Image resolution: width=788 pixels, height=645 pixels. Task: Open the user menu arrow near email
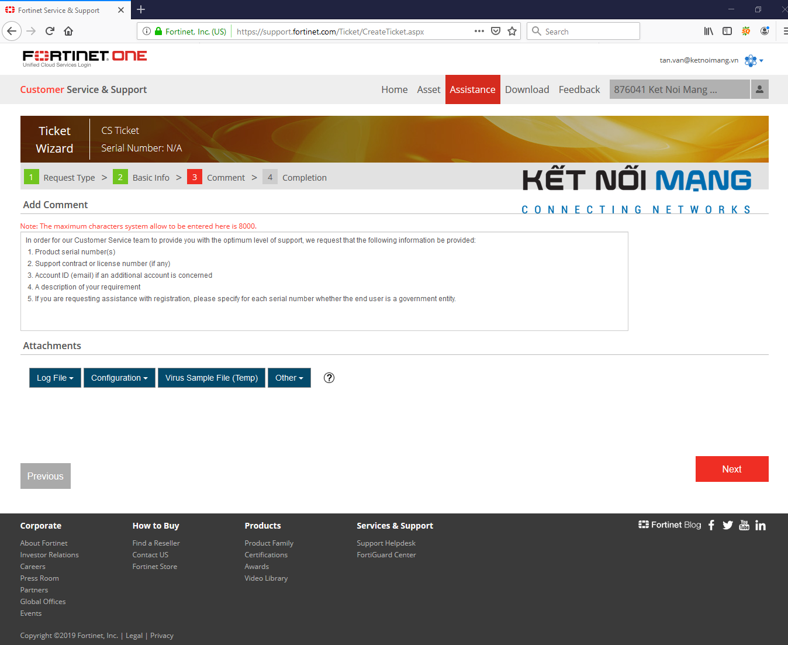point(761,61)
